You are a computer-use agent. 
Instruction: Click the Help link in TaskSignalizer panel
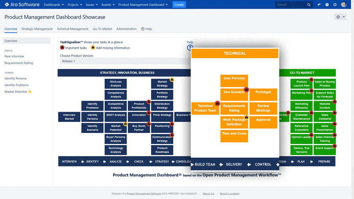[190, 42]
